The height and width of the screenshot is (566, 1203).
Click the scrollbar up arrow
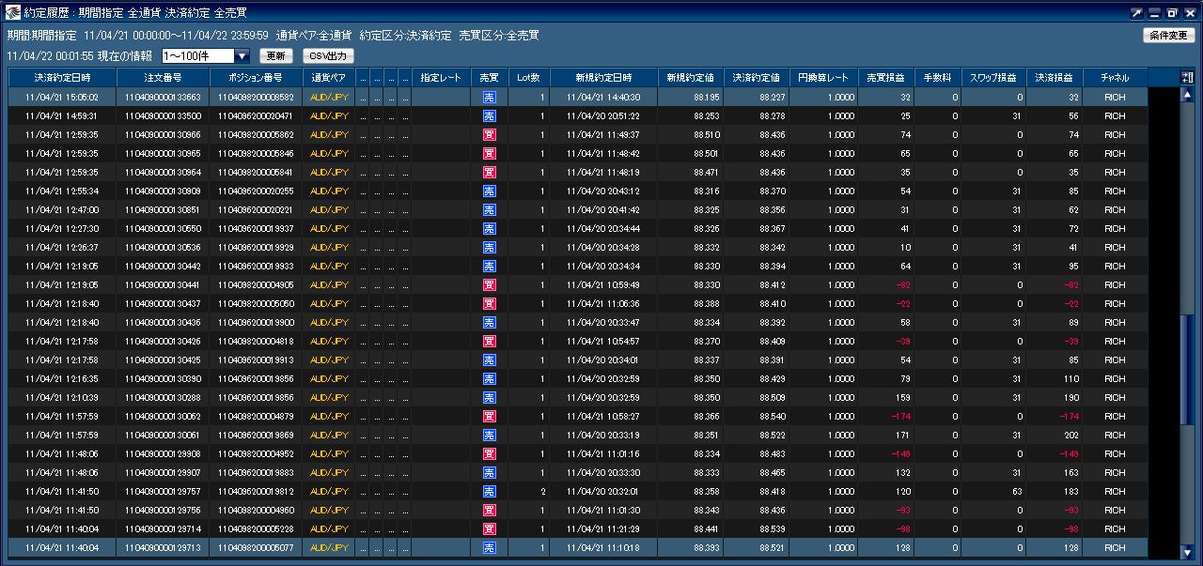(x=1187, y=95)
